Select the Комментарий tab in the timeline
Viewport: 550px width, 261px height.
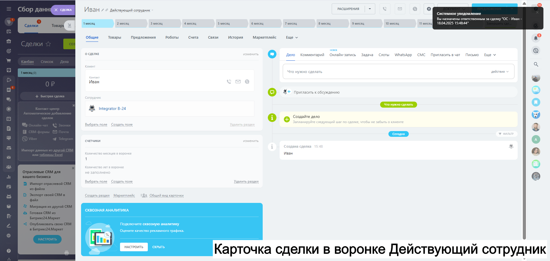click(312, 55)
